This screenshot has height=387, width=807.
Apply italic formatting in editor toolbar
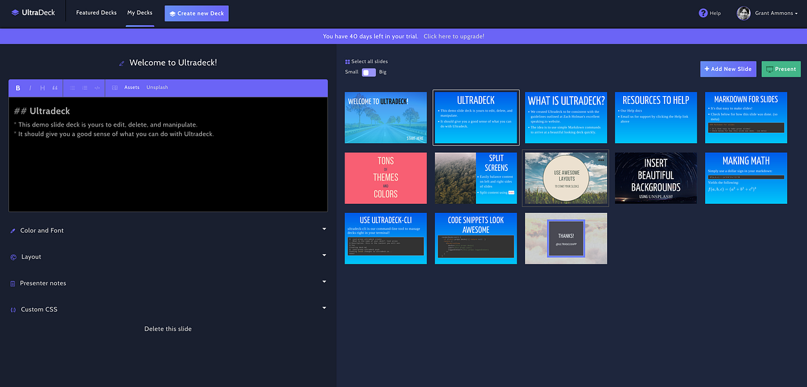(30, 88)
